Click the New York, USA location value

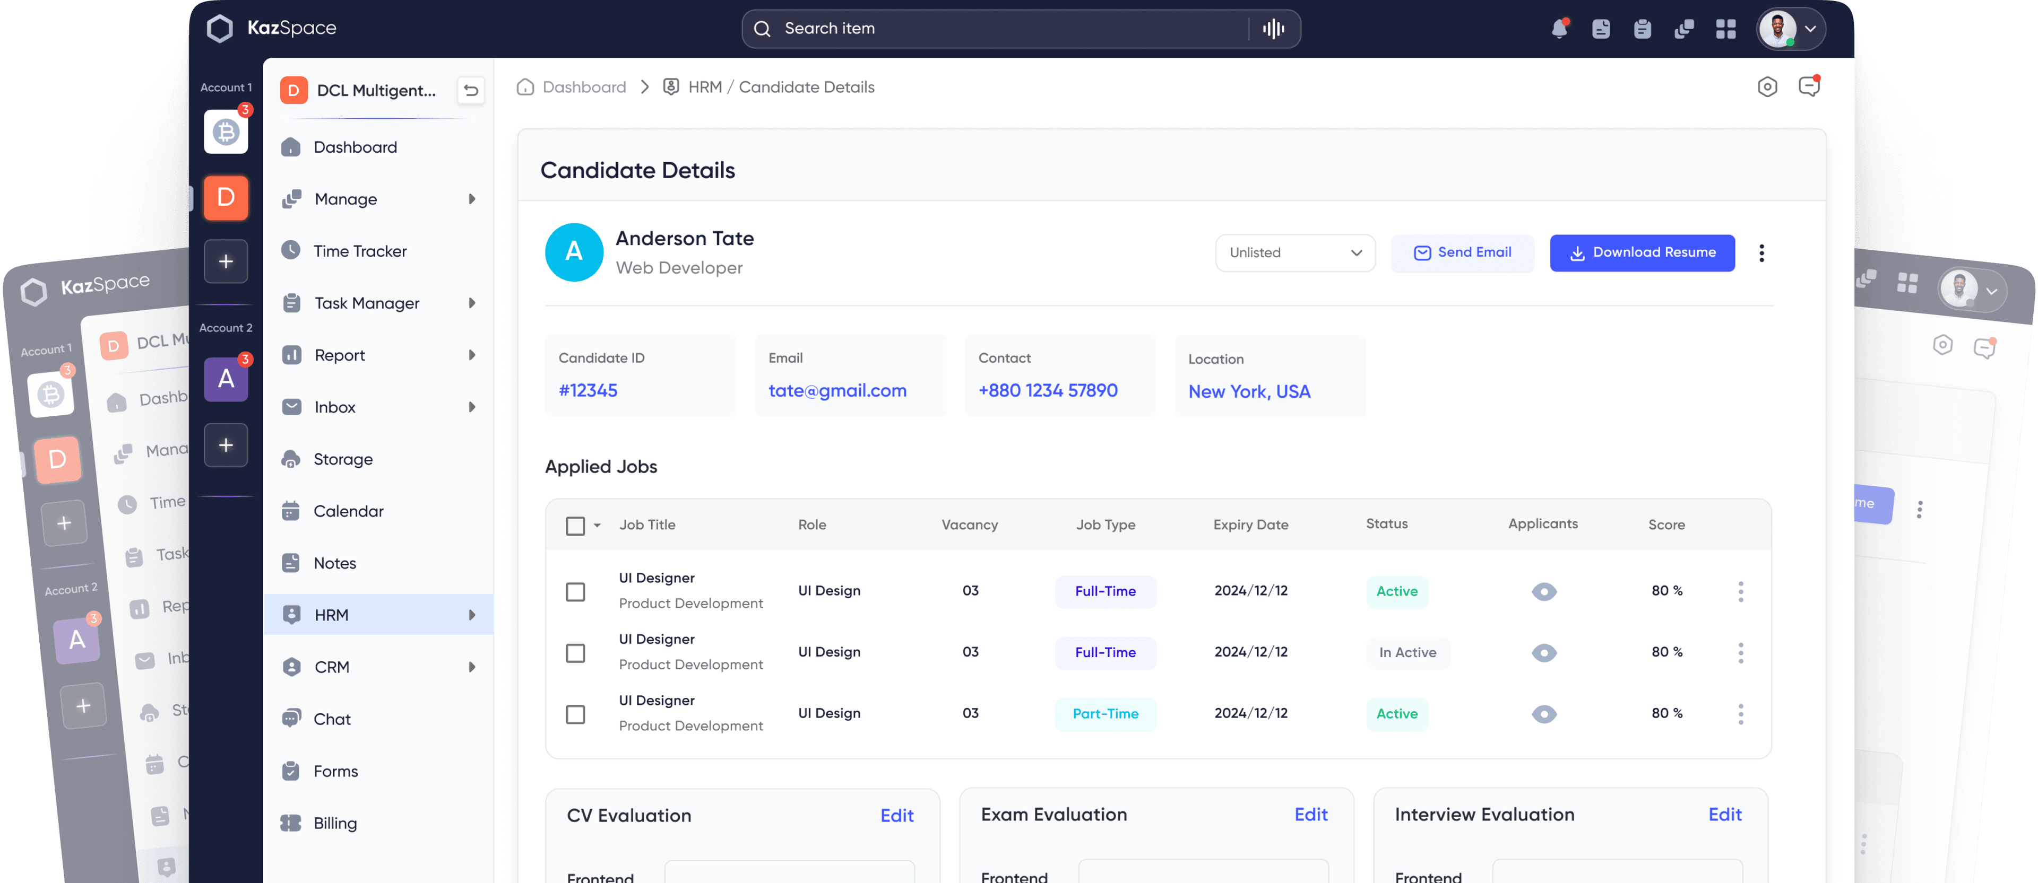(x=1249, y=392)
